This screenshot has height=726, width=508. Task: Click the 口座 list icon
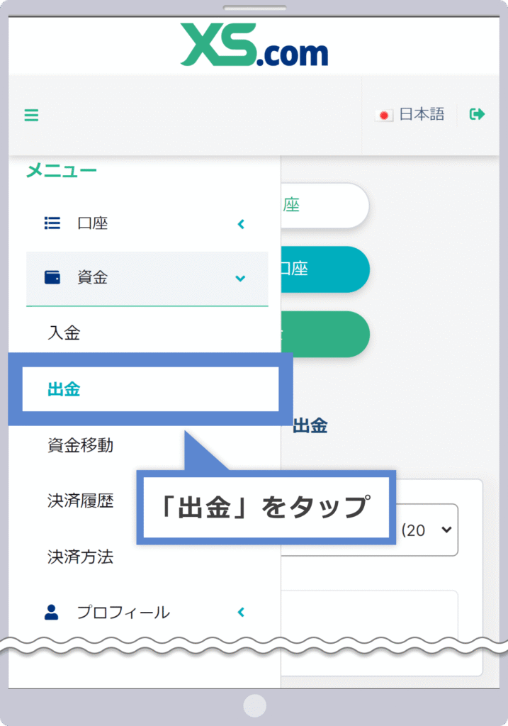pyautogui.click(x=52, y=223)
